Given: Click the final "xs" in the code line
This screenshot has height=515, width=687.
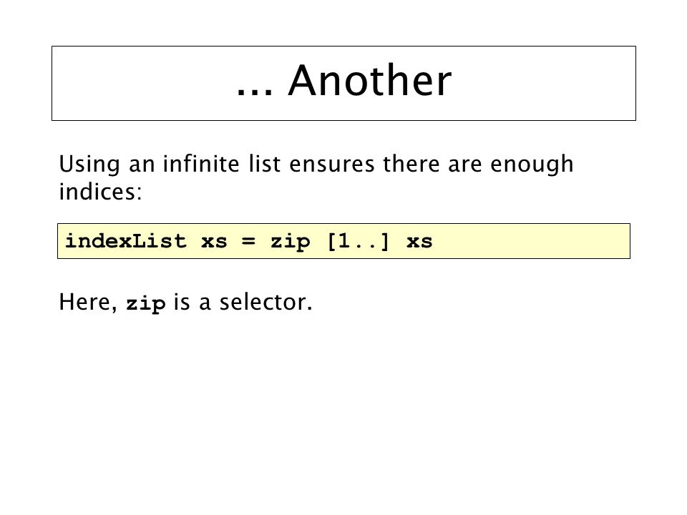Looking at the screenshot, I should click(x=419, y=242).
